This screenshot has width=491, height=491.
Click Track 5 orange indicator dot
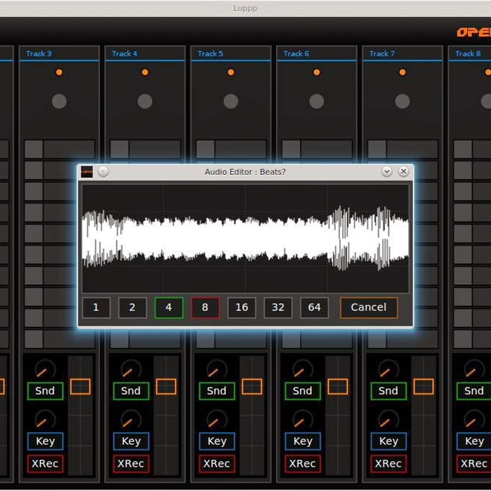click(x=231, y=72)
